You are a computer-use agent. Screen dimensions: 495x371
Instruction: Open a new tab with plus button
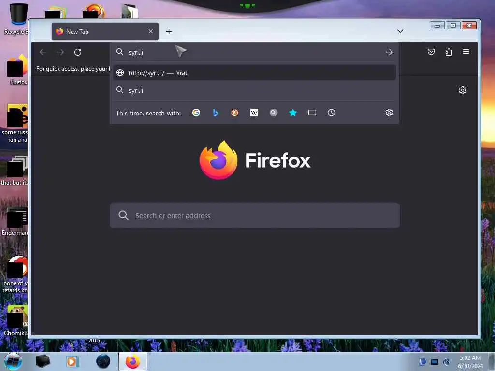169,31
